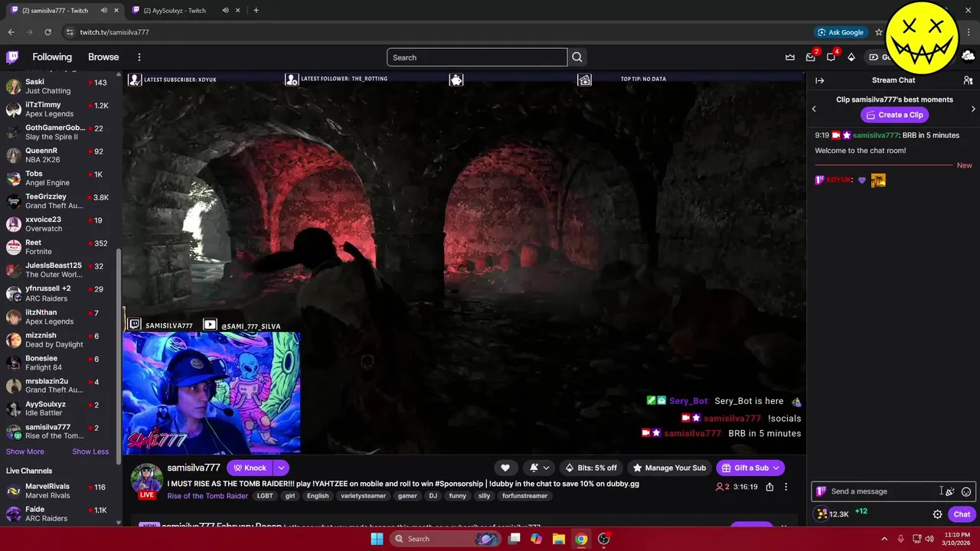Open the stream three-dot options menu
980x551 pixels.
[x=786, y=487]
